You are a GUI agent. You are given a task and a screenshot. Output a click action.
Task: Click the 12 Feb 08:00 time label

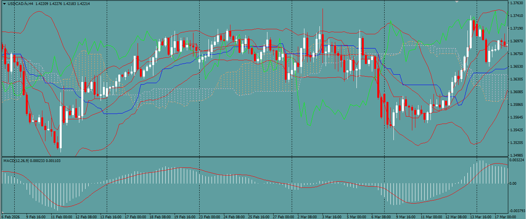(x=86, y=217)
